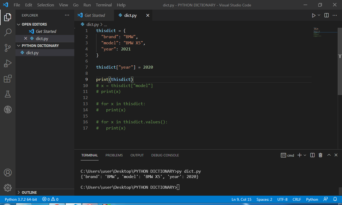The width and height of the screenshot is (342, 205).
Task: Change indentation via Spaces: 2
Action: point(264,199)
